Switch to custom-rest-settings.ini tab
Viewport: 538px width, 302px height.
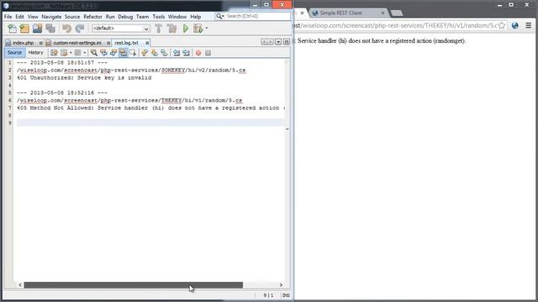click(77, 43)
